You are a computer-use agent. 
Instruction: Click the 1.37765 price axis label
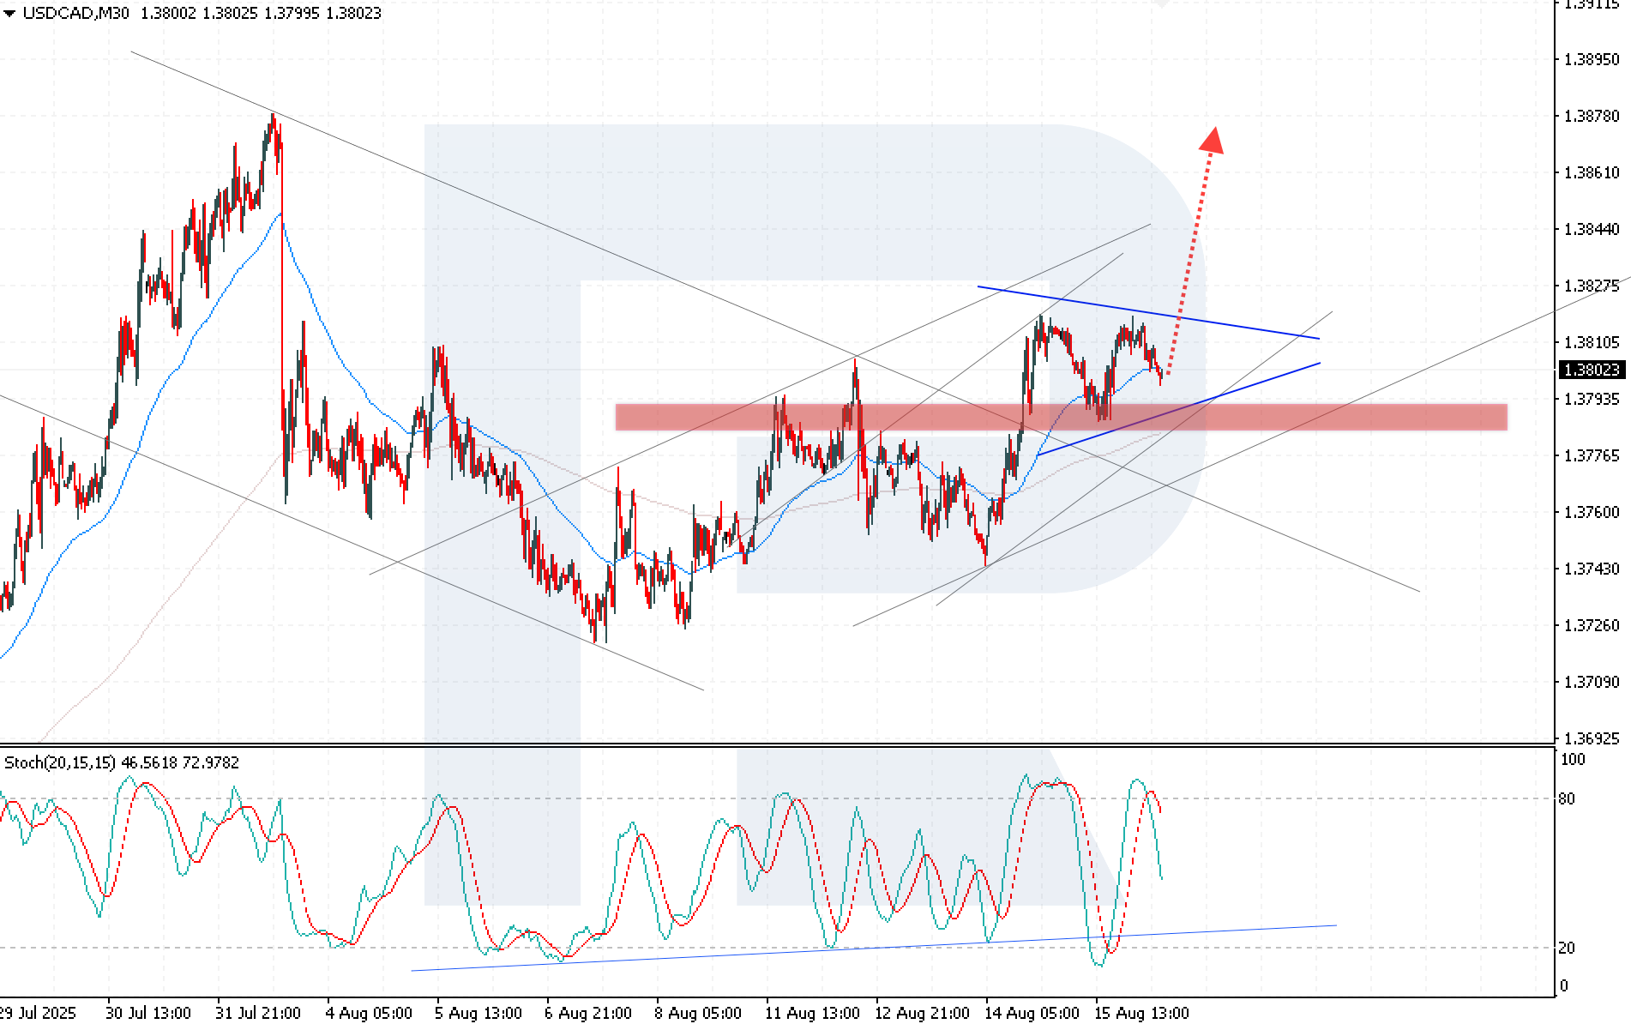coord(1592,455)
